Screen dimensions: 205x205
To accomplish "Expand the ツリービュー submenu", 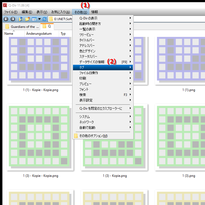I will [103, 35].
